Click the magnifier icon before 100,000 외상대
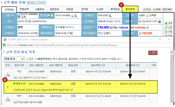 coord(140,33)
